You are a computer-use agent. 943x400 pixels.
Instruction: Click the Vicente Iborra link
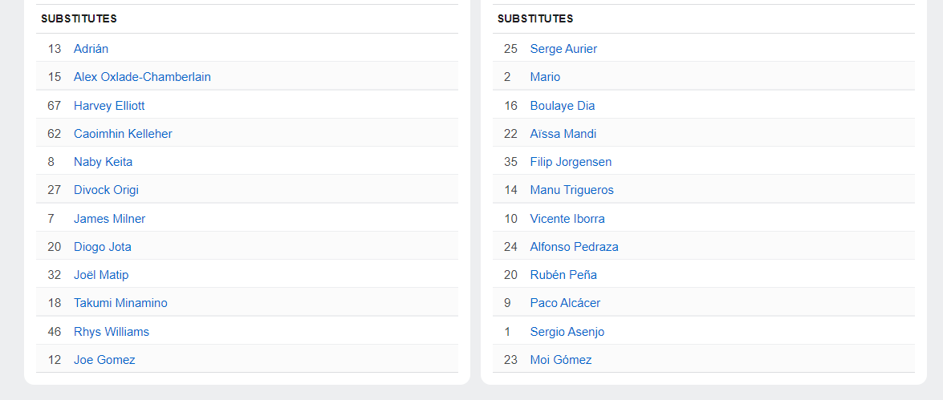pos(567,219)
